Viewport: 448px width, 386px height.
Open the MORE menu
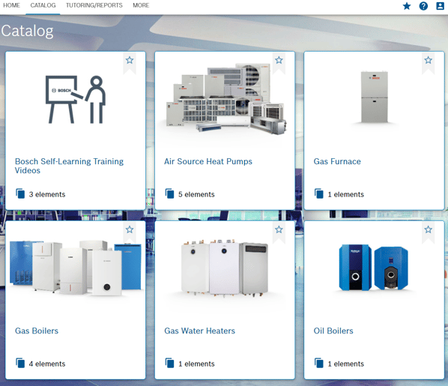tap(141, 5)
